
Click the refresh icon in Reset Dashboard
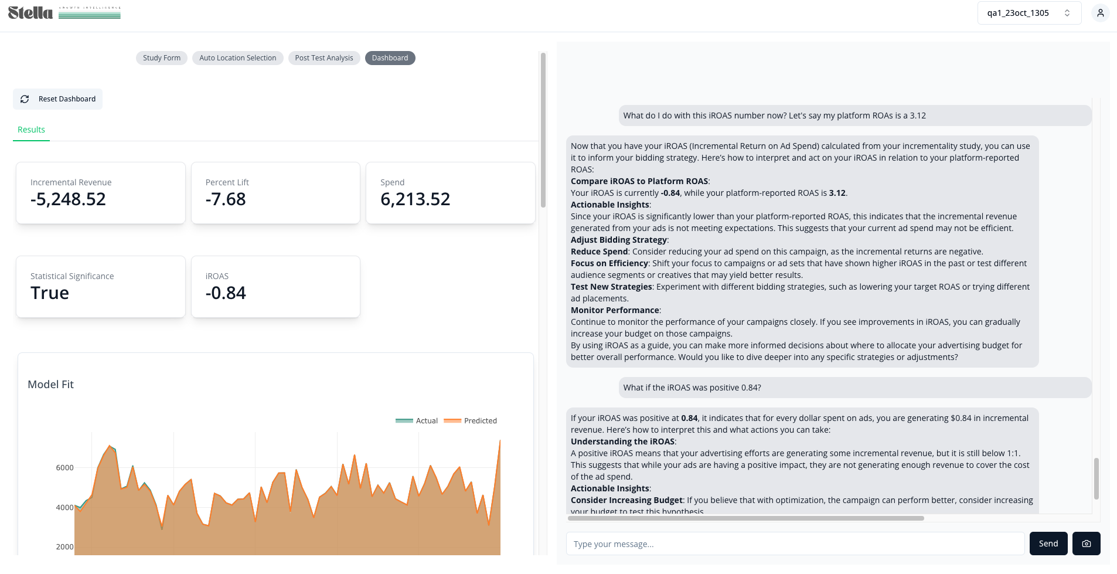[25, 99]
